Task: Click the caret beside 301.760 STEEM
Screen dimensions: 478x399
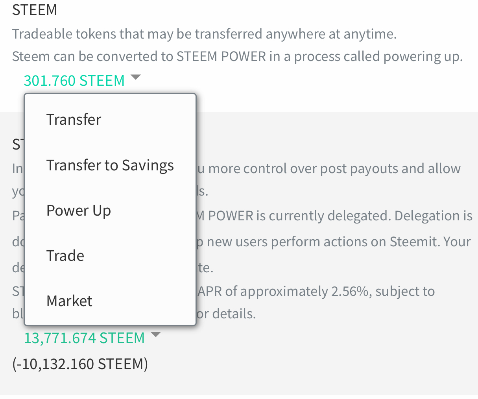Action: coord(135,77)
